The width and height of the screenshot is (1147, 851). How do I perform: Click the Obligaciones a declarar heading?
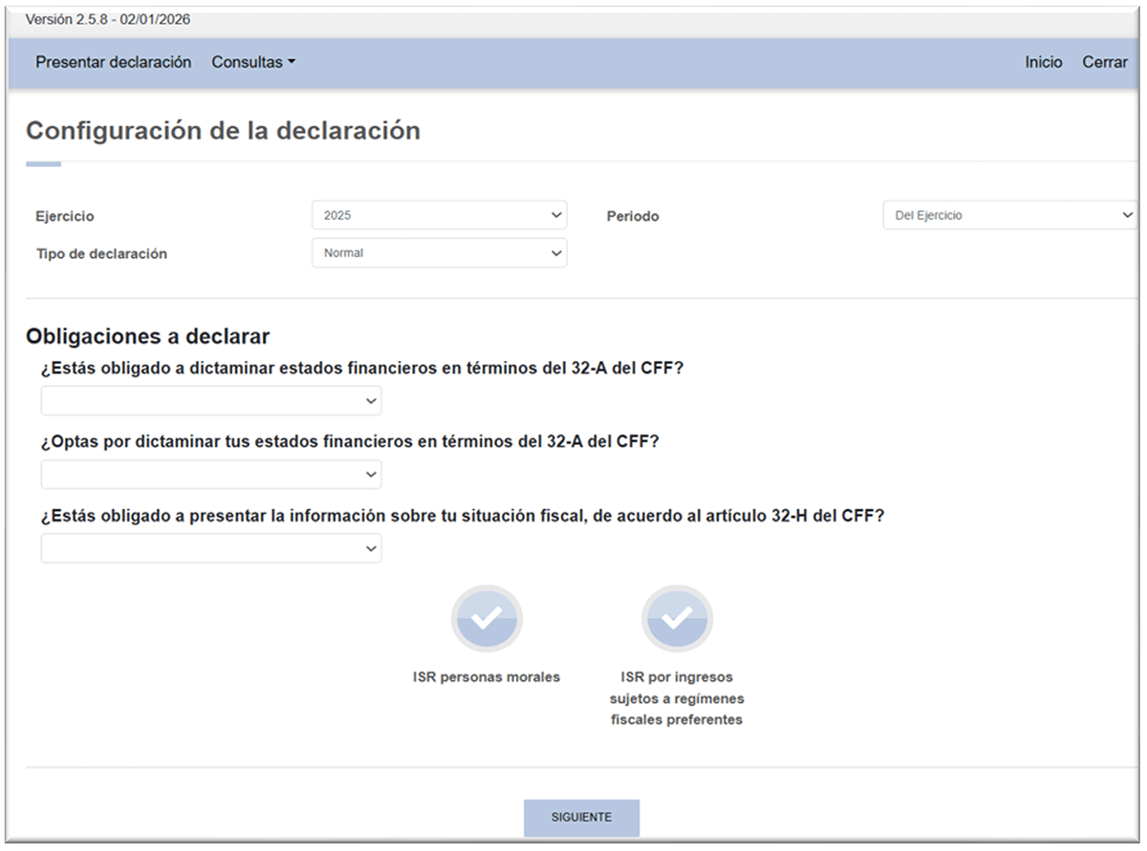point(147,336)
